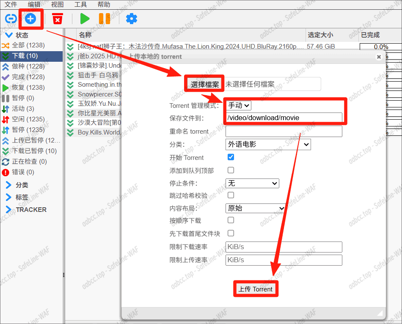Select the 上传已暂停 status filter
The width and height of the screenshot is (402, 324).
[31, 140]
